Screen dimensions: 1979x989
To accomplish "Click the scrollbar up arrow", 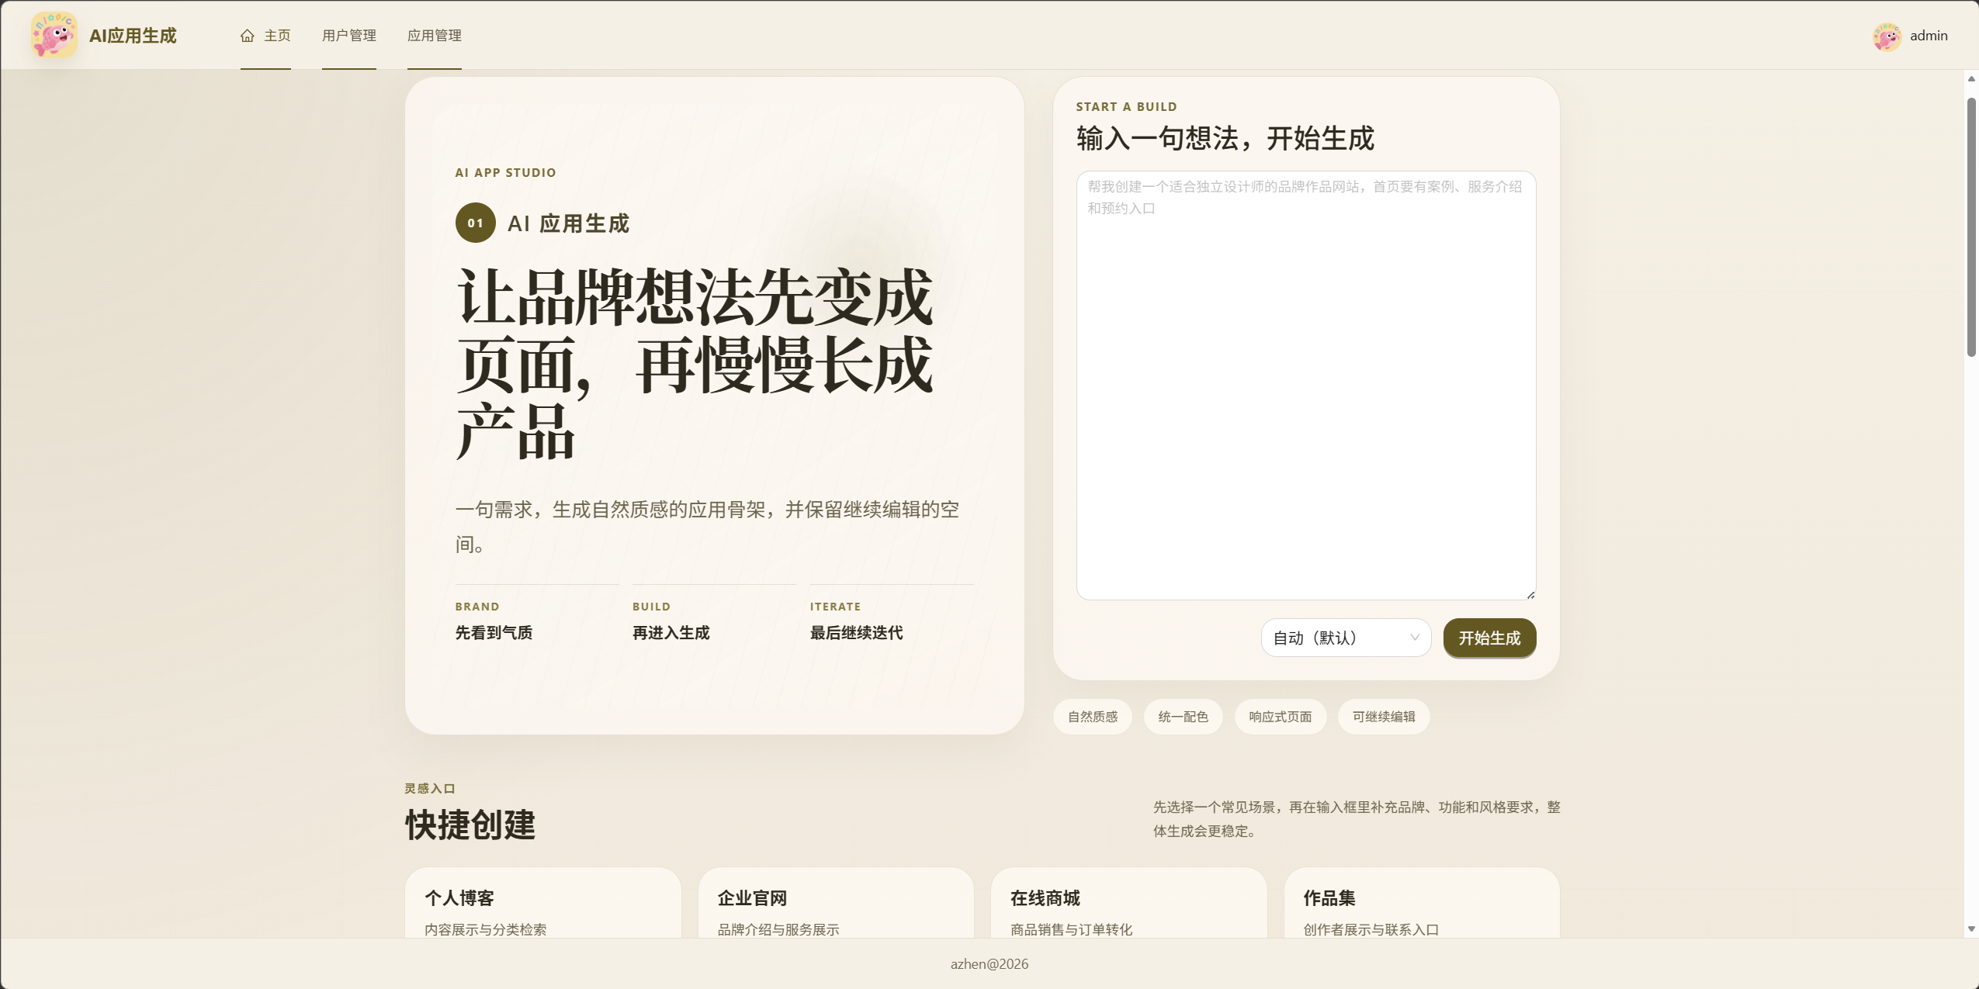I will click(x=1971, y=79).
